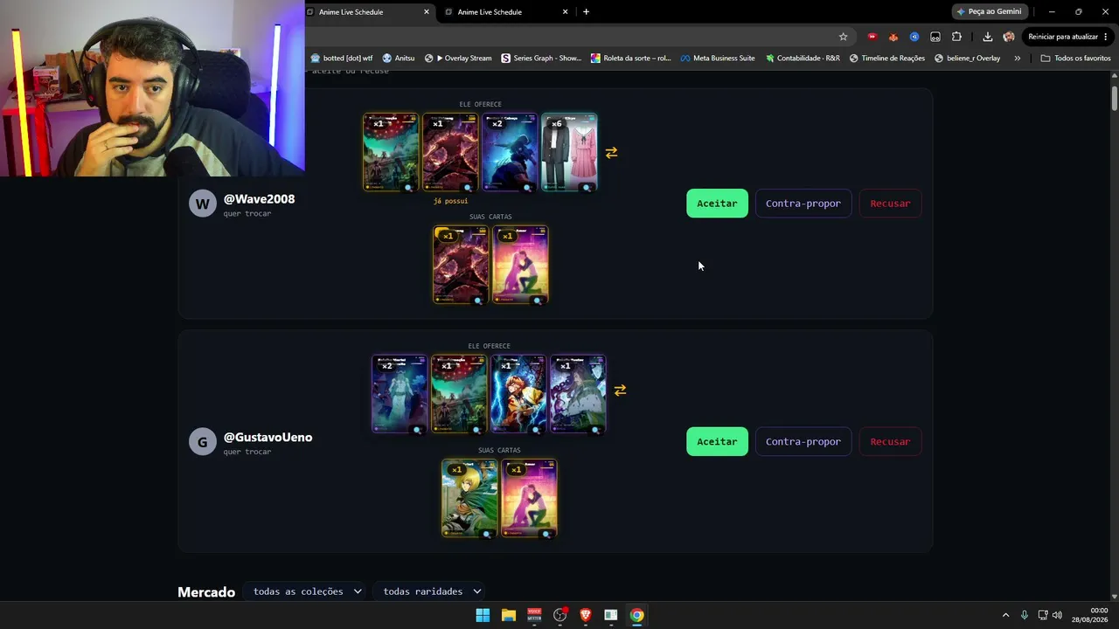Zoom the ×6 uniform card offered by Wave2008
The height and width of the screenshot is (629, 1119).
[587, 187]
